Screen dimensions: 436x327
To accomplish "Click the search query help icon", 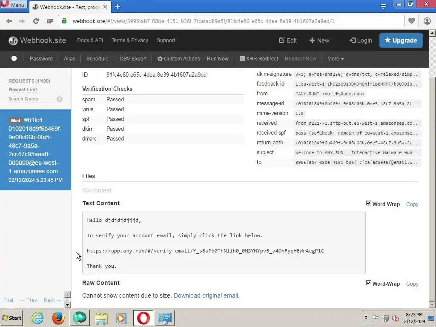I will coord(60,99).
